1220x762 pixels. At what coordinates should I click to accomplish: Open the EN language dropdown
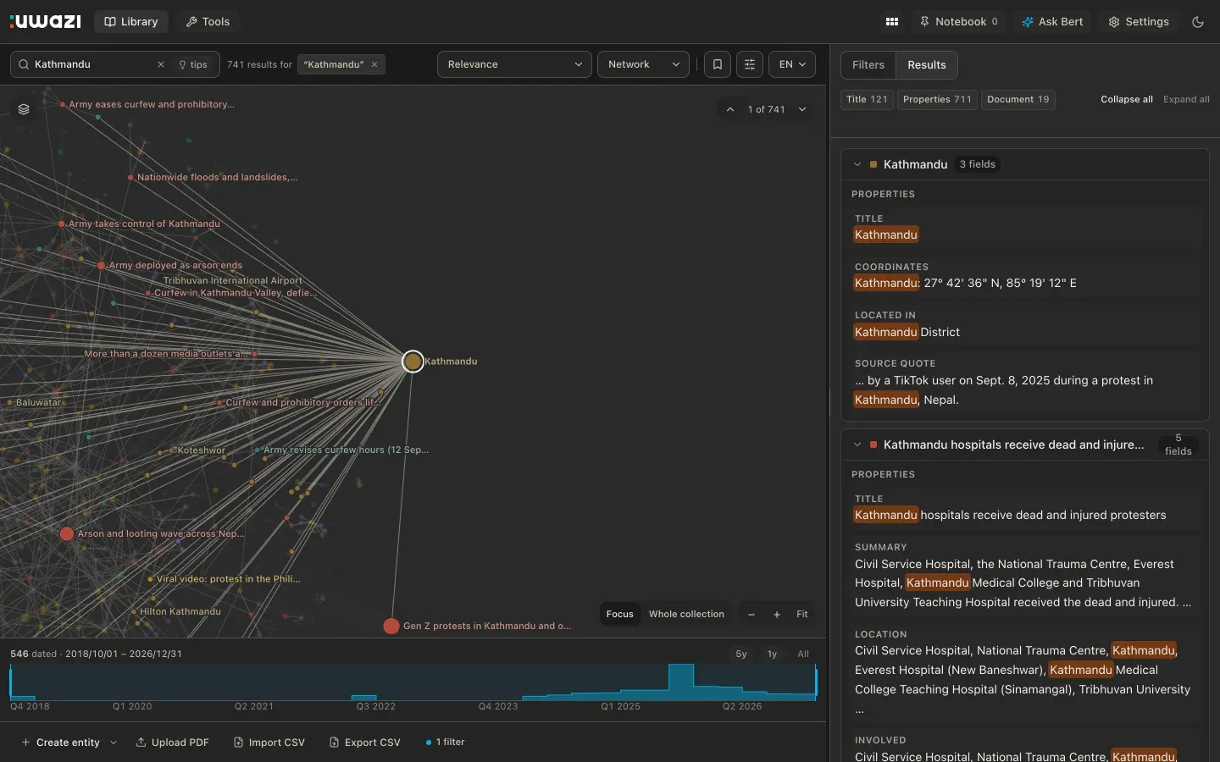[792, 64]
